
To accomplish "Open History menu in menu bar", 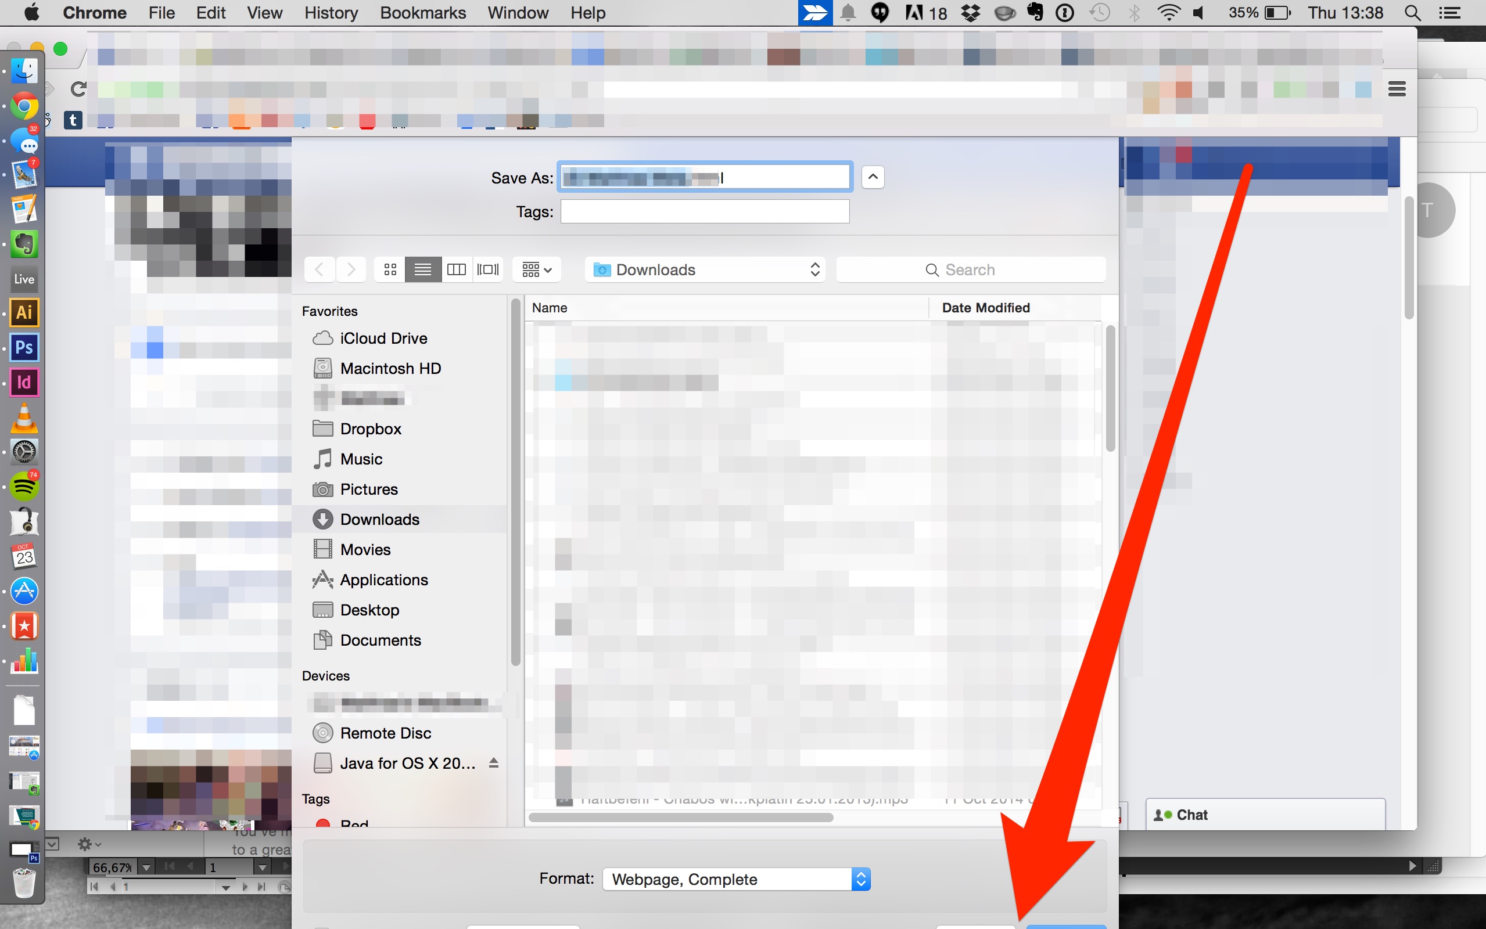I will 331,12.
